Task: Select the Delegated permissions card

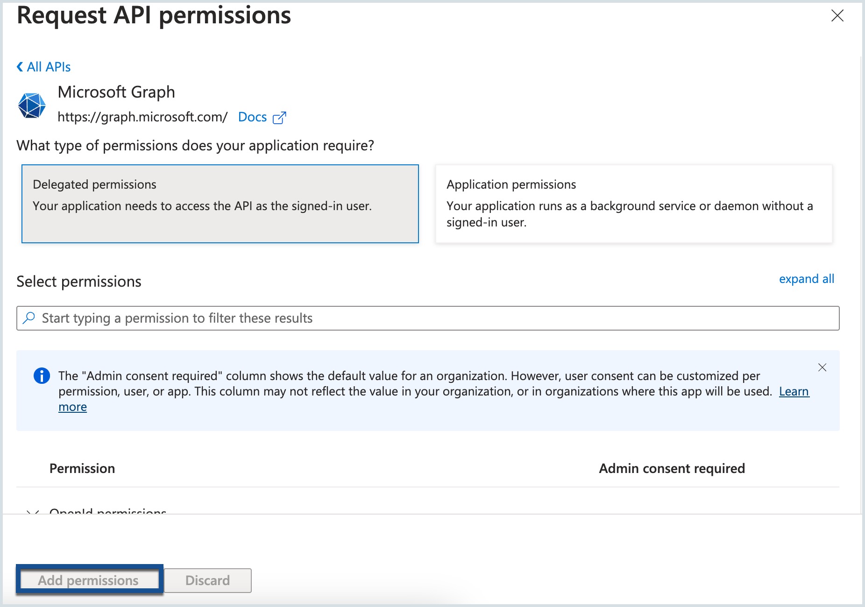Action: 220,204
